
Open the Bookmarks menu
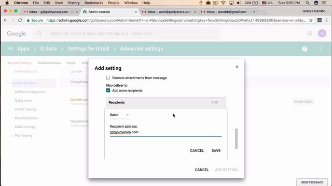(x=93, y=3)
